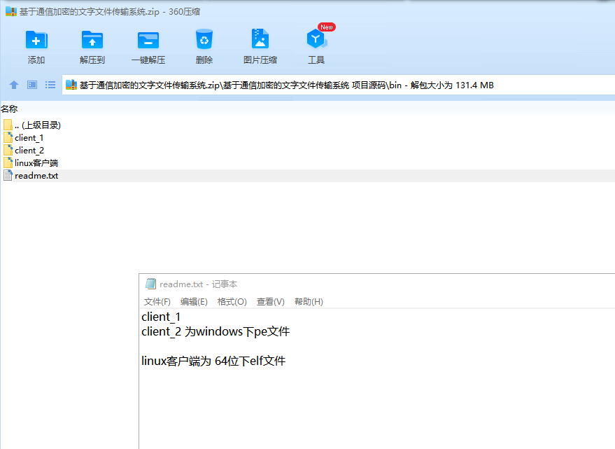Click the readme.txt file icon
The width and height of the screenshot is (615, 449).
(8, 175)
